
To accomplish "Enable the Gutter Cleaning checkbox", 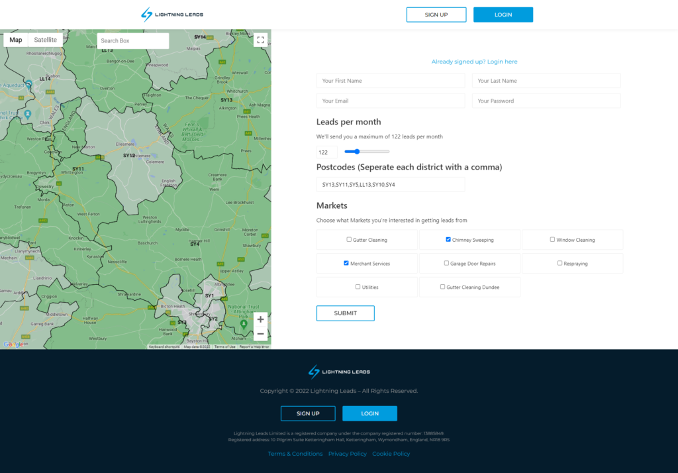I will 350,240.
